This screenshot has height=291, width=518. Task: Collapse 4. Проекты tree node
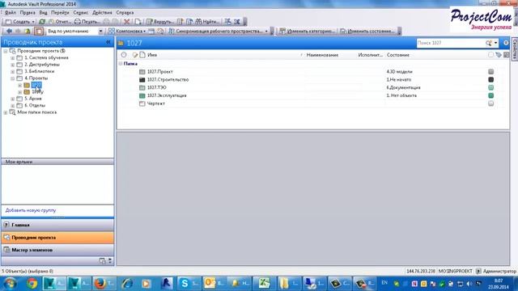point(13,78)
